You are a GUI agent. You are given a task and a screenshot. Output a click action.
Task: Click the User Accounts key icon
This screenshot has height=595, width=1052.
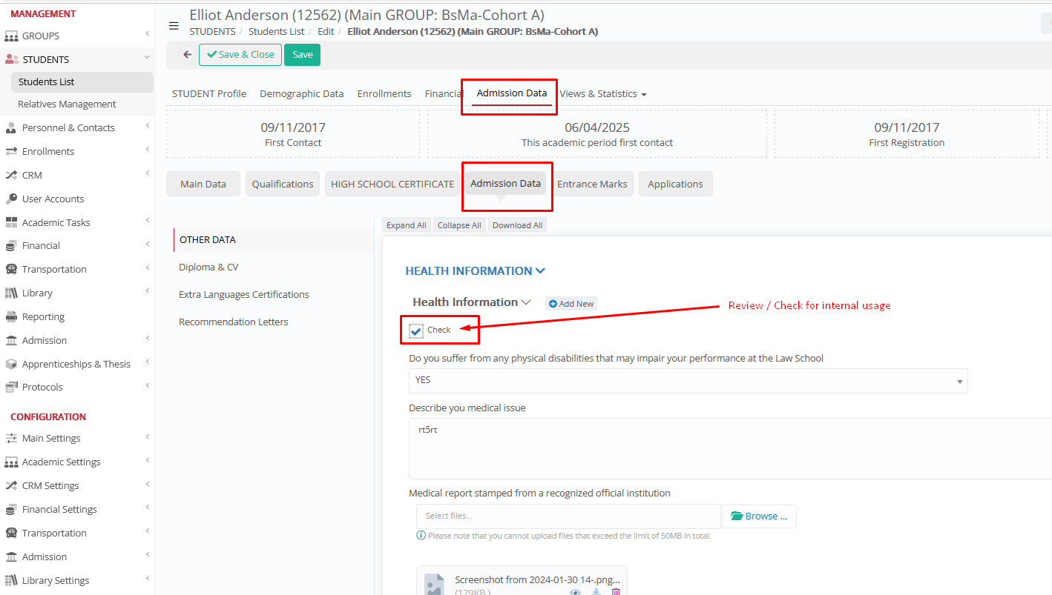[11, 199]
